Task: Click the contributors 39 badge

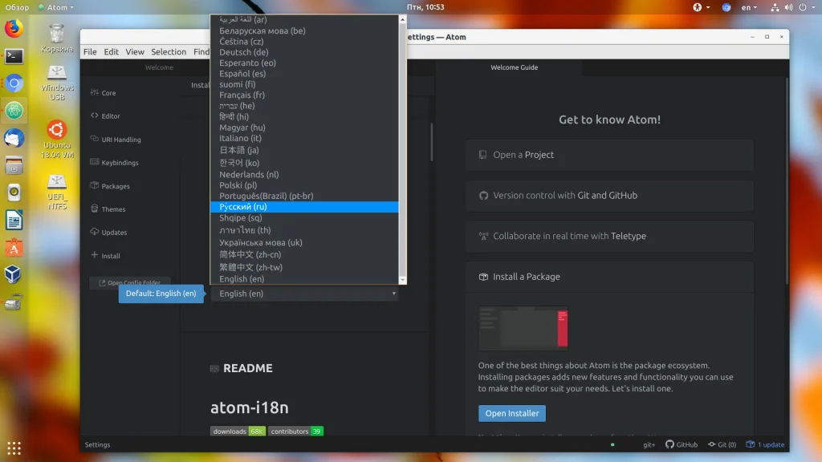Action: point(295,431)
